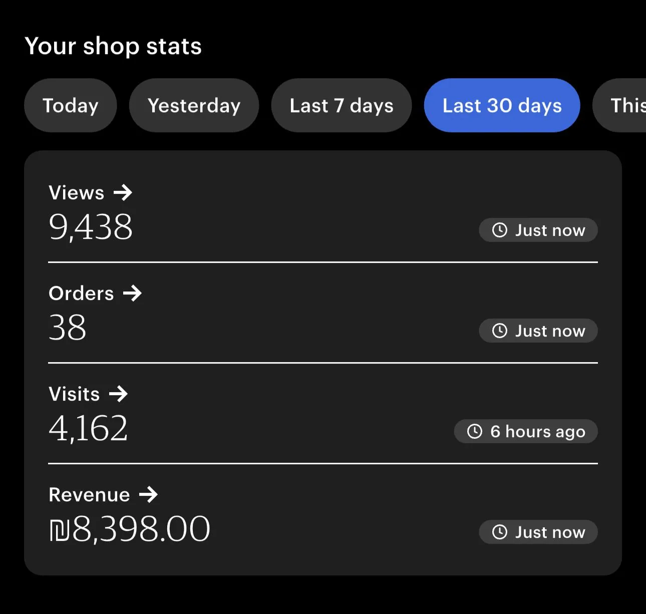Click the arrow icon next to Visits
This screenshot has width=646, height=614.
[x=119, y=394]
